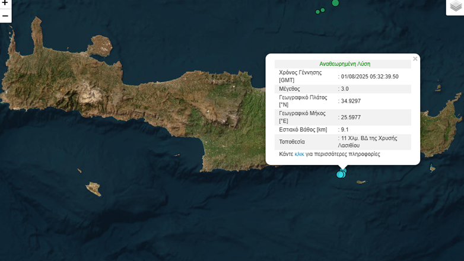Open the map layers switcher

(455, 7)
